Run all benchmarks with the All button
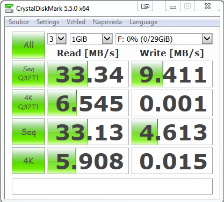224x202 pixels. (28, 45)
